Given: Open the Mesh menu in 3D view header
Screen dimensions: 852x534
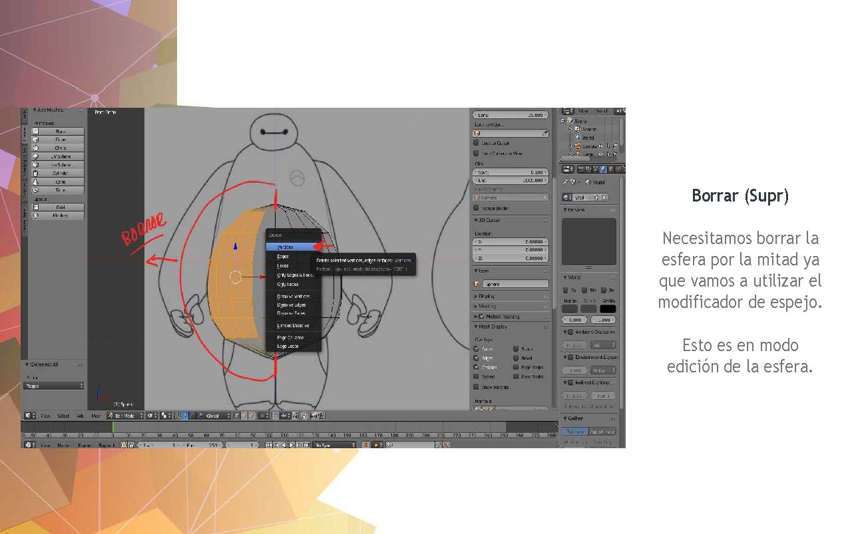Looking at the screenshot, I should click(x=96, y=416).
